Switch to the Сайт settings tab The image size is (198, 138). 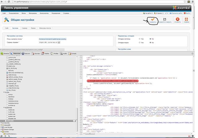[7, 28]
